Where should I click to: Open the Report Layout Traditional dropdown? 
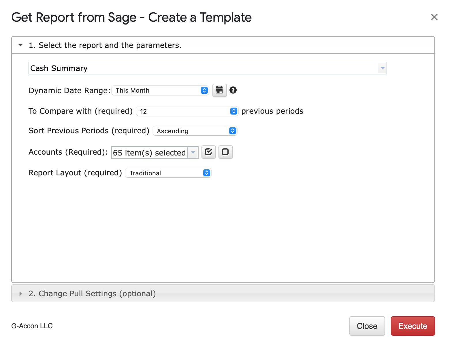pyautogui.click(x=168, y=173)
